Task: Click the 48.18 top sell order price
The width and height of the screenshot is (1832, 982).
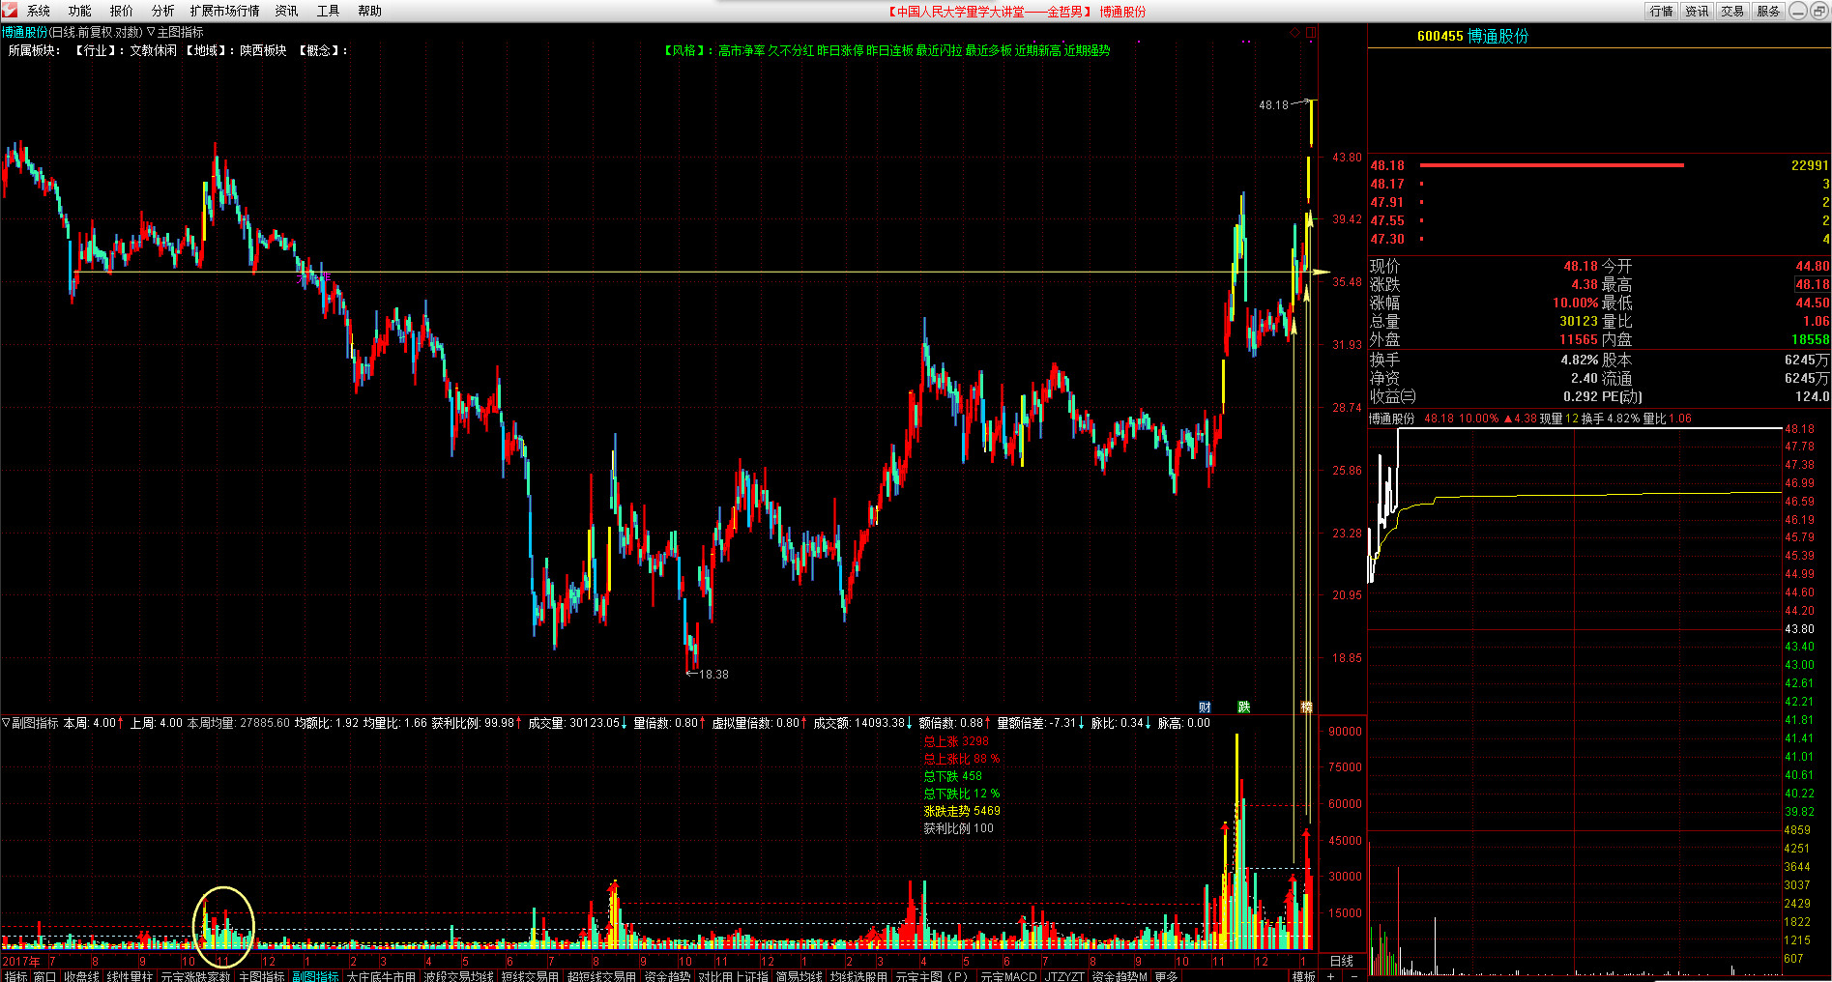Action: pos(1387,165)
